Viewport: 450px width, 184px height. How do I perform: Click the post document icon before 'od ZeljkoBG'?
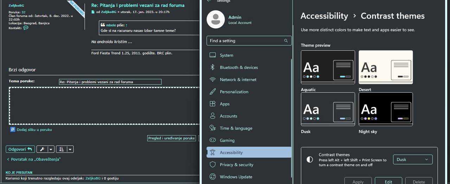[x=93, y=12]
